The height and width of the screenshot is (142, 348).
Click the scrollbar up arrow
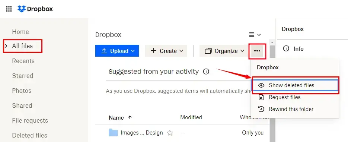272,42
